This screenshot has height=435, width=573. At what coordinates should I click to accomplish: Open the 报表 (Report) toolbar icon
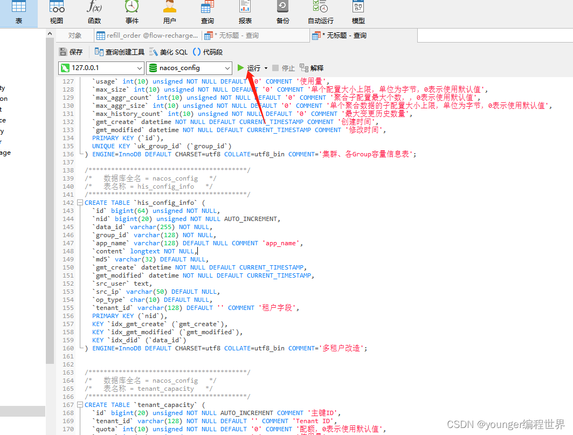[245, 13]
